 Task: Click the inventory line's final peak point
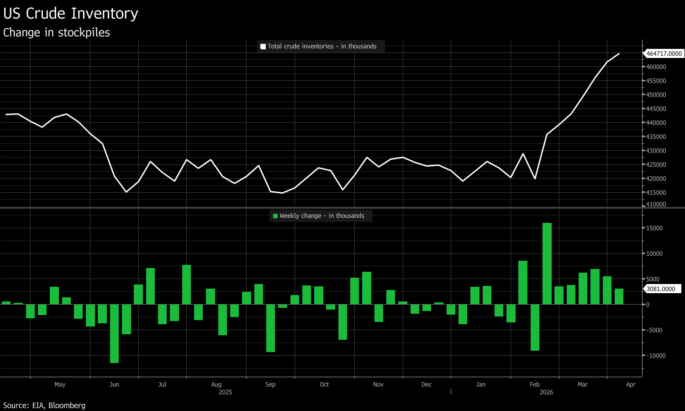click(619, 54)
